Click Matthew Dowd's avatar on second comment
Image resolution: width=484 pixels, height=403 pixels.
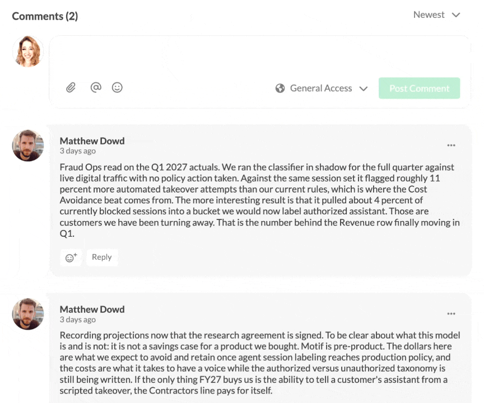(28, 314)
